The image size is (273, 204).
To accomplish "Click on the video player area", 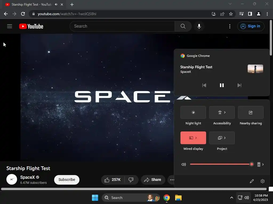I will (x=98, y=97).
